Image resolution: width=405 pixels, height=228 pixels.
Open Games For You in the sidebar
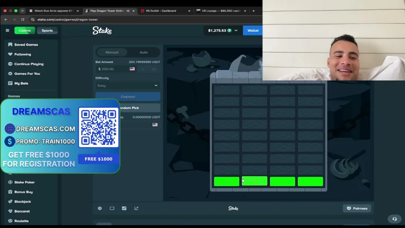[x=27, y=74]
